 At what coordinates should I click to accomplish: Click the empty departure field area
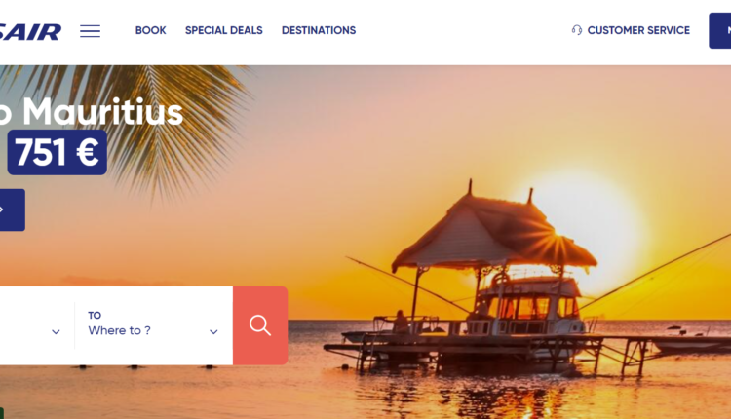tap(37, 325)
